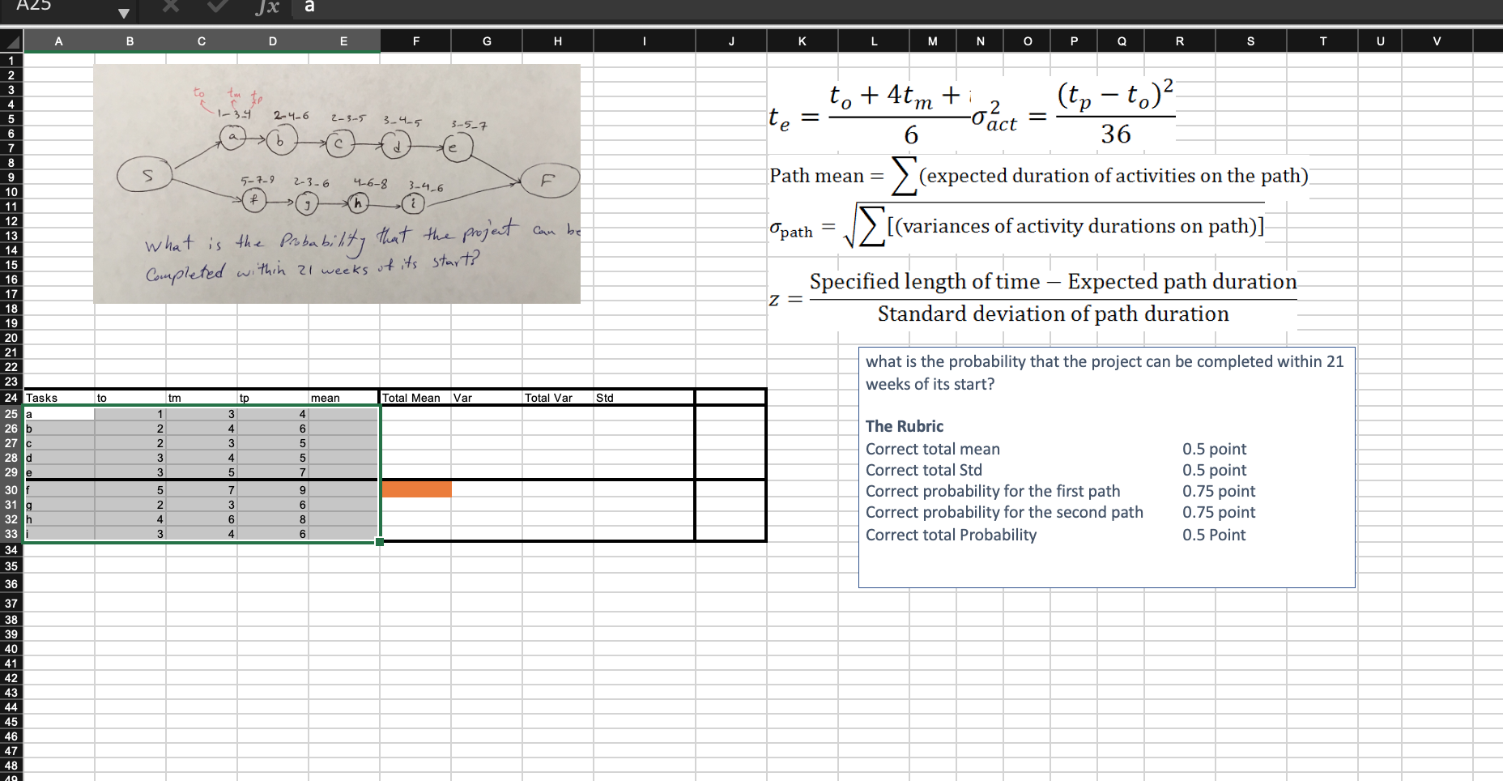Click the orange highlighted cell in row 30
1503x781 pixels.
415,489
